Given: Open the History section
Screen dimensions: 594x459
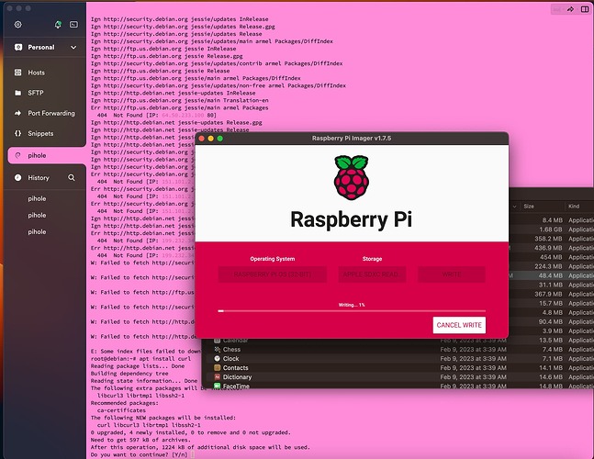Looking at the screenshot, I should click(38, 177).
